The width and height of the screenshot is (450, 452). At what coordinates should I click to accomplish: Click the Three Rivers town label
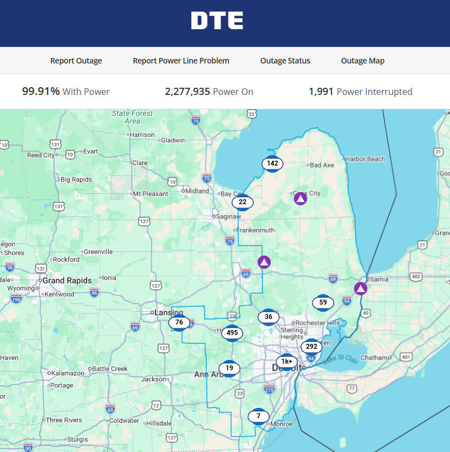coord(64,420)
